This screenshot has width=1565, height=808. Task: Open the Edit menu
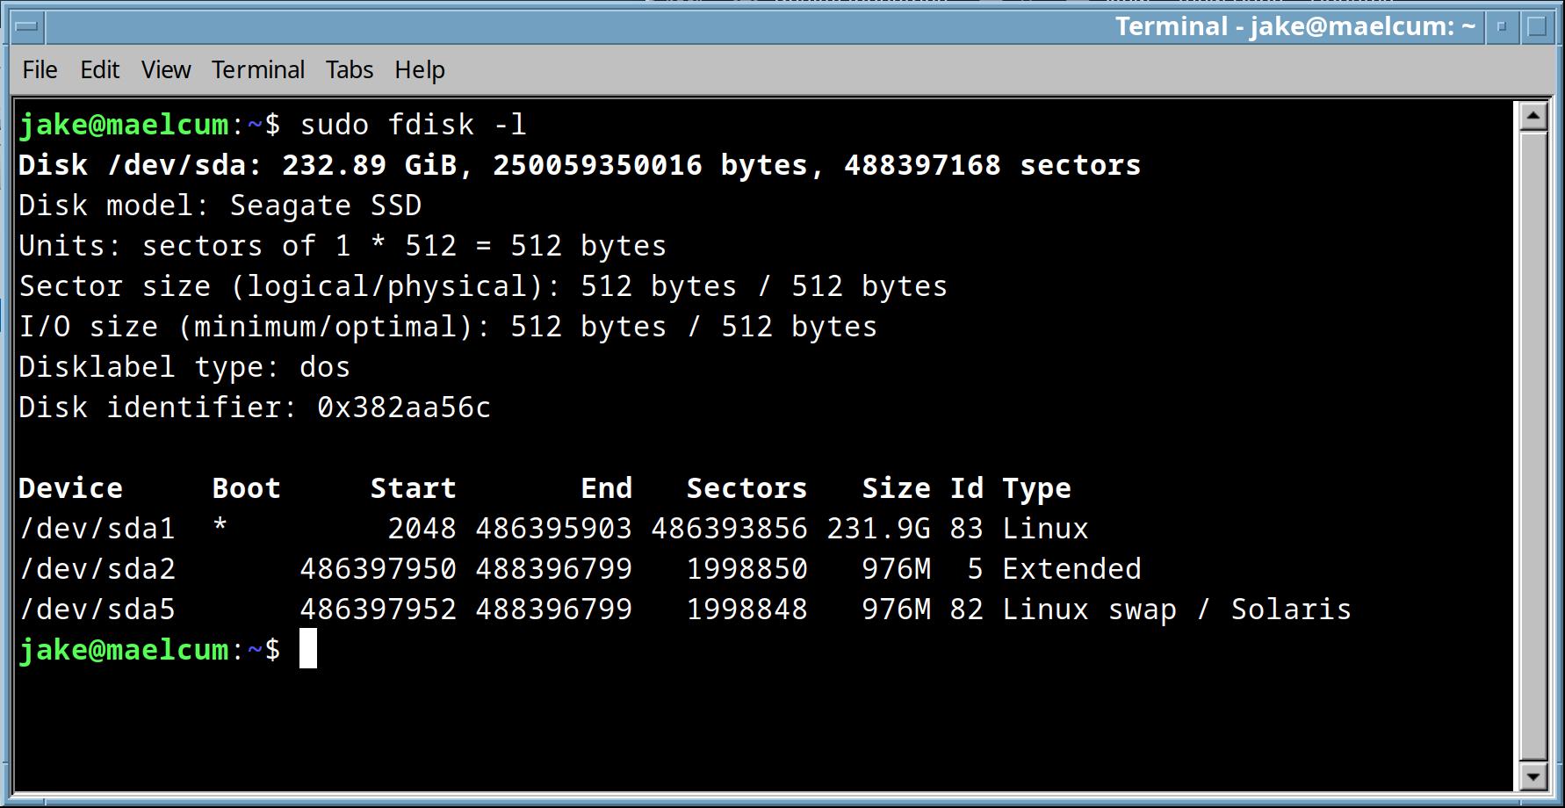pos(99,70)
